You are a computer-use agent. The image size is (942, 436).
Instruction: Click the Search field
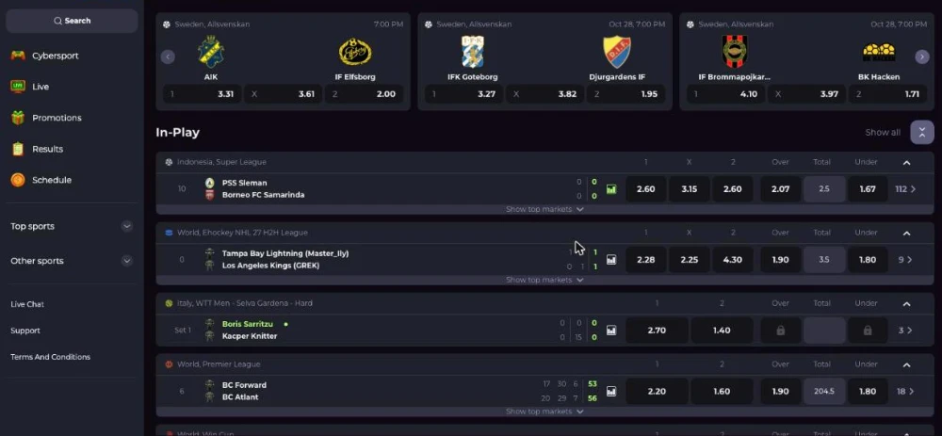pyautogui.click(x=73, y=21)
